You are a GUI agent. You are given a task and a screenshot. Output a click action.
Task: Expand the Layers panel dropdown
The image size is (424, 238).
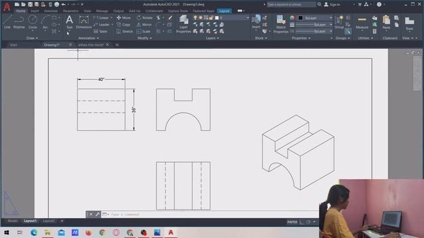pyautogui.click(x=213, y=38)
